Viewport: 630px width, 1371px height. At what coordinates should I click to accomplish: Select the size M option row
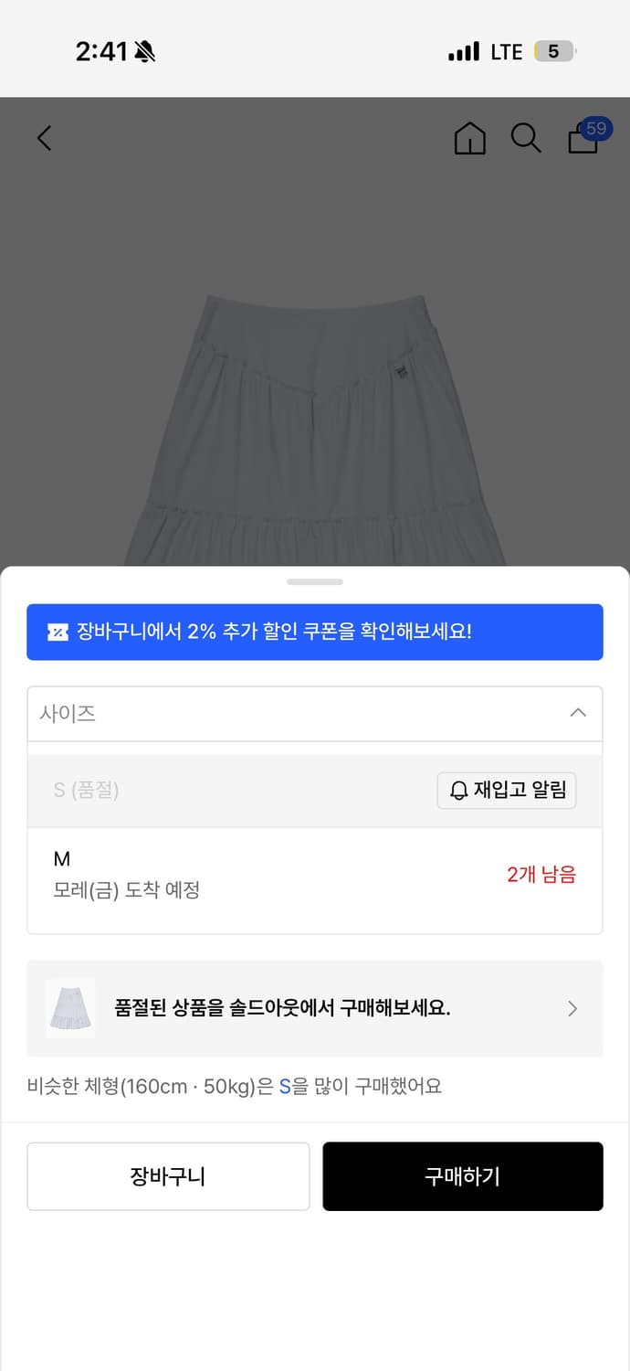tap(315, 873)
